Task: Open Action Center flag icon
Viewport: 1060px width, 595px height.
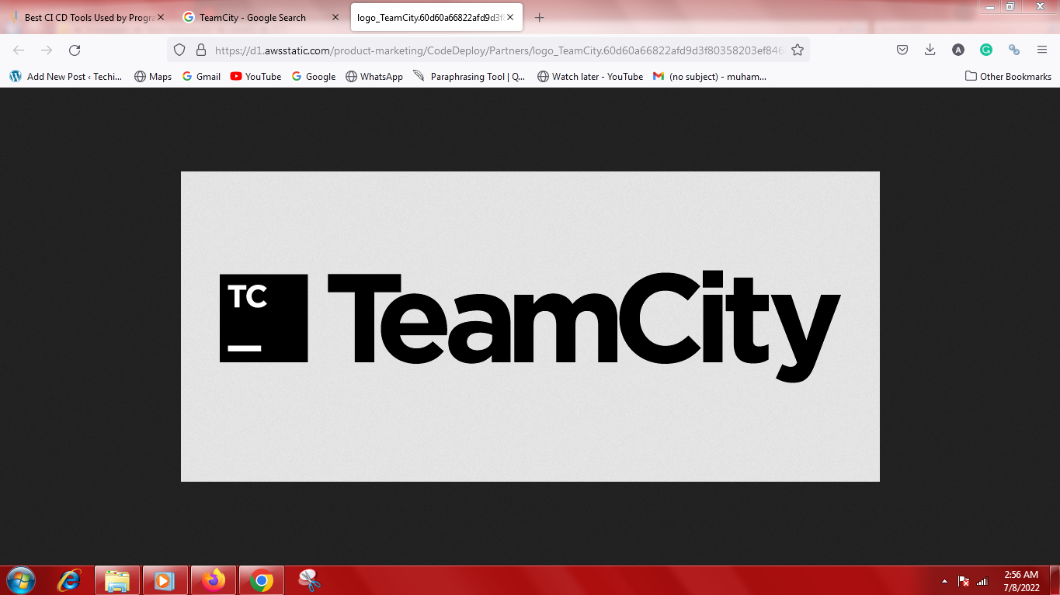Action: pyautogui.click(x=964, y=581)
